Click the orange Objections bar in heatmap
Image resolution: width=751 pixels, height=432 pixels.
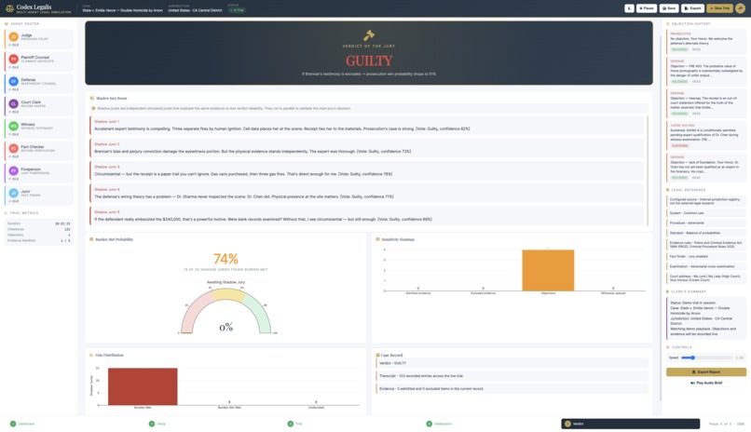coord(548,270)
